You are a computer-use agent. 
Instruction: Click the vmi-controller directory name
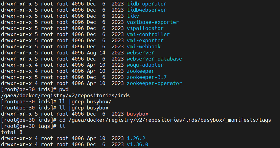(x=148, y=35)
